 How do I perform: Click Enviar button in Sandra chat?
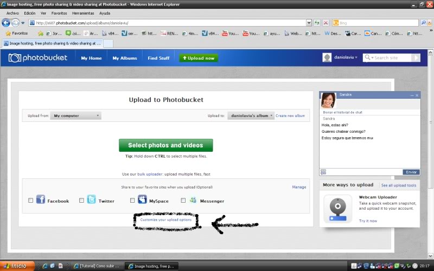(411, 172)
